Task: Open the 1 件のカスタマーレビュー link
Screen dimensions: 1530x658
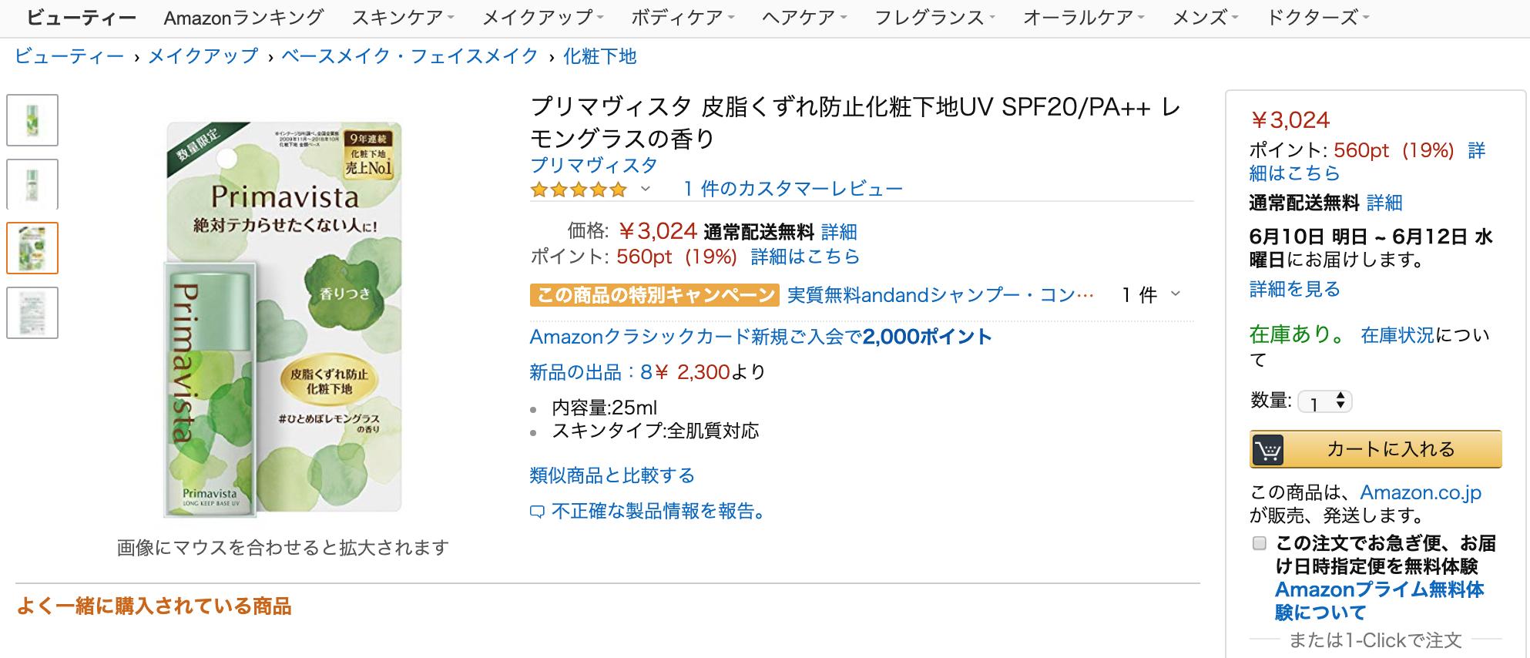Action: click(x=793, y=189)
